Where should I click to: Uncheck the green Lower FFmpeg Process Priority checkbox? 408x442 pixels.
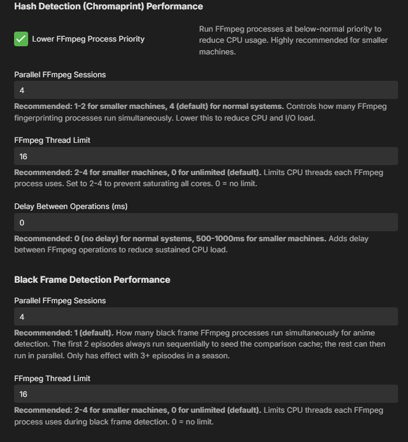[21, 39]
